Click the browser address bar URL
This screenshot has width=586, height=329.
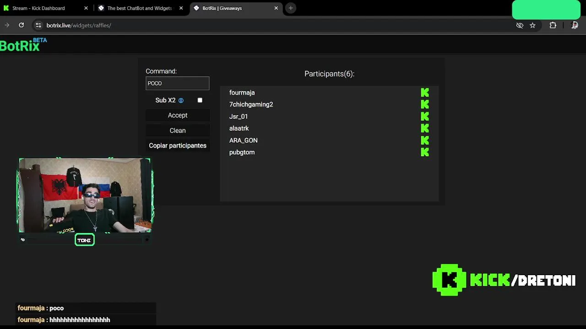(x=79, y=25)
